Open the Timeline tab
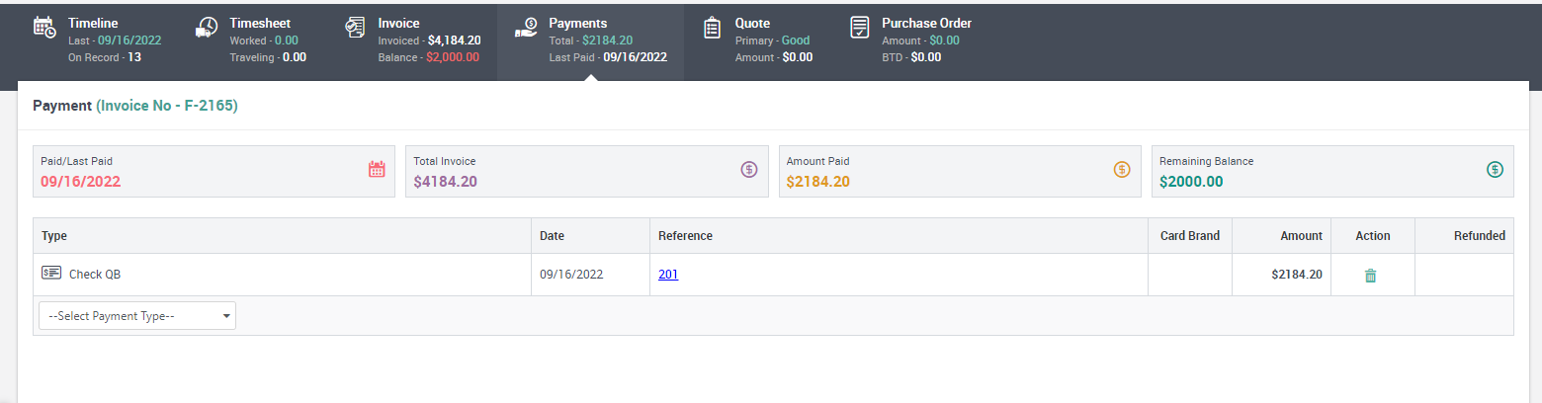Screen dimensions: 1542x403 (x=96, y=40)
